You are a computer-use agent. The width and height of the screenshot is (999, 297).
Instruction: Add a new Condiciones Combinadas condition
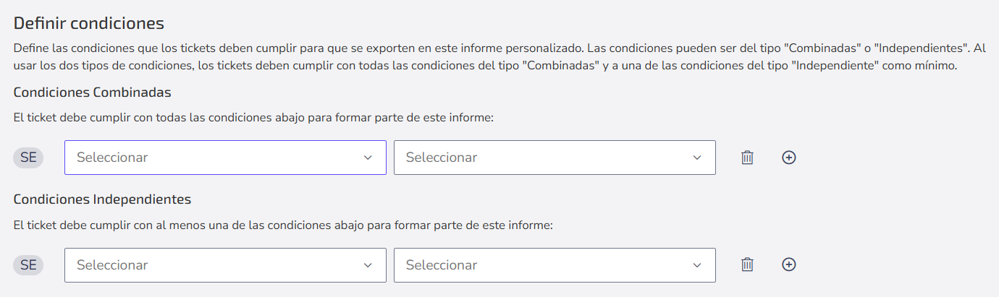789,158
